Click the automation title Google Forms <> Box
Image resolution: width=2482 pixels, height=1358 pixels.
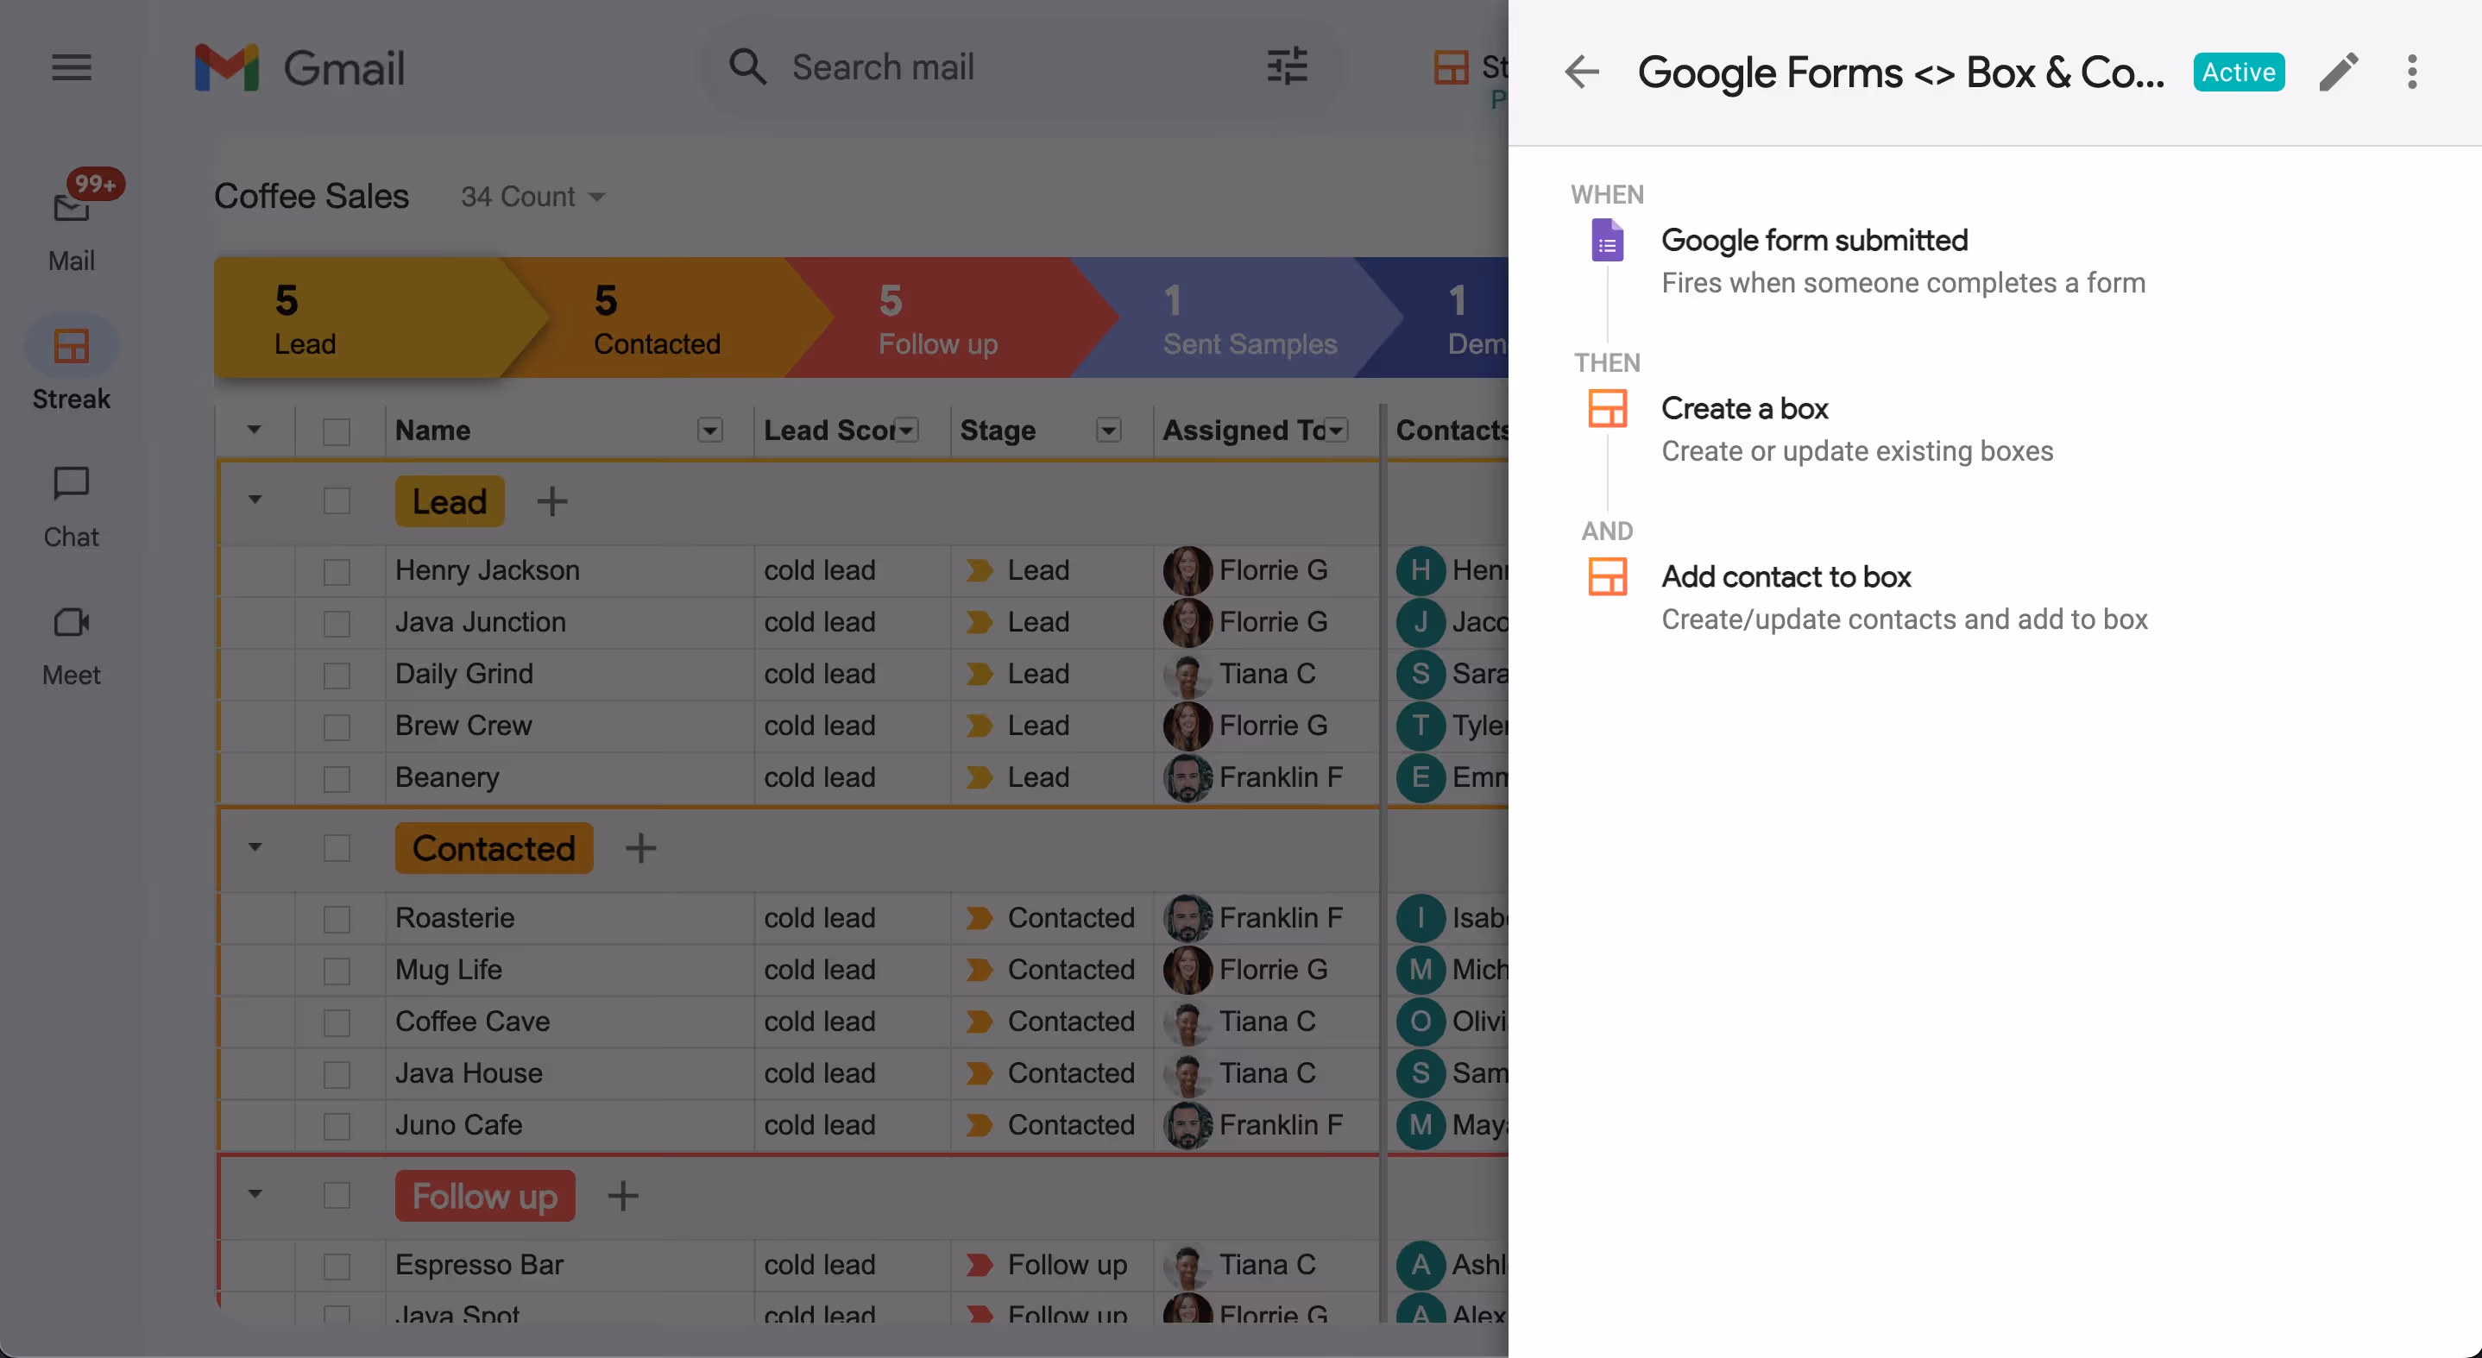point(1902,72)
